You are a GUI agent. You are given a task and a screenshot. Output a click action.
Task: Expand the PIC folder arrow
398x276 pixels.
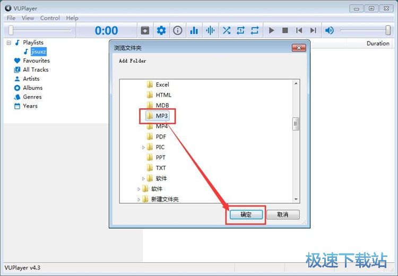click(143, 147)
